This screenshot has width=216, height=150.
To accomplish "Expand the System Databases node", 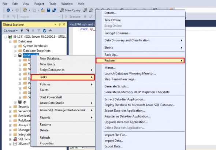I will (15, 46).
